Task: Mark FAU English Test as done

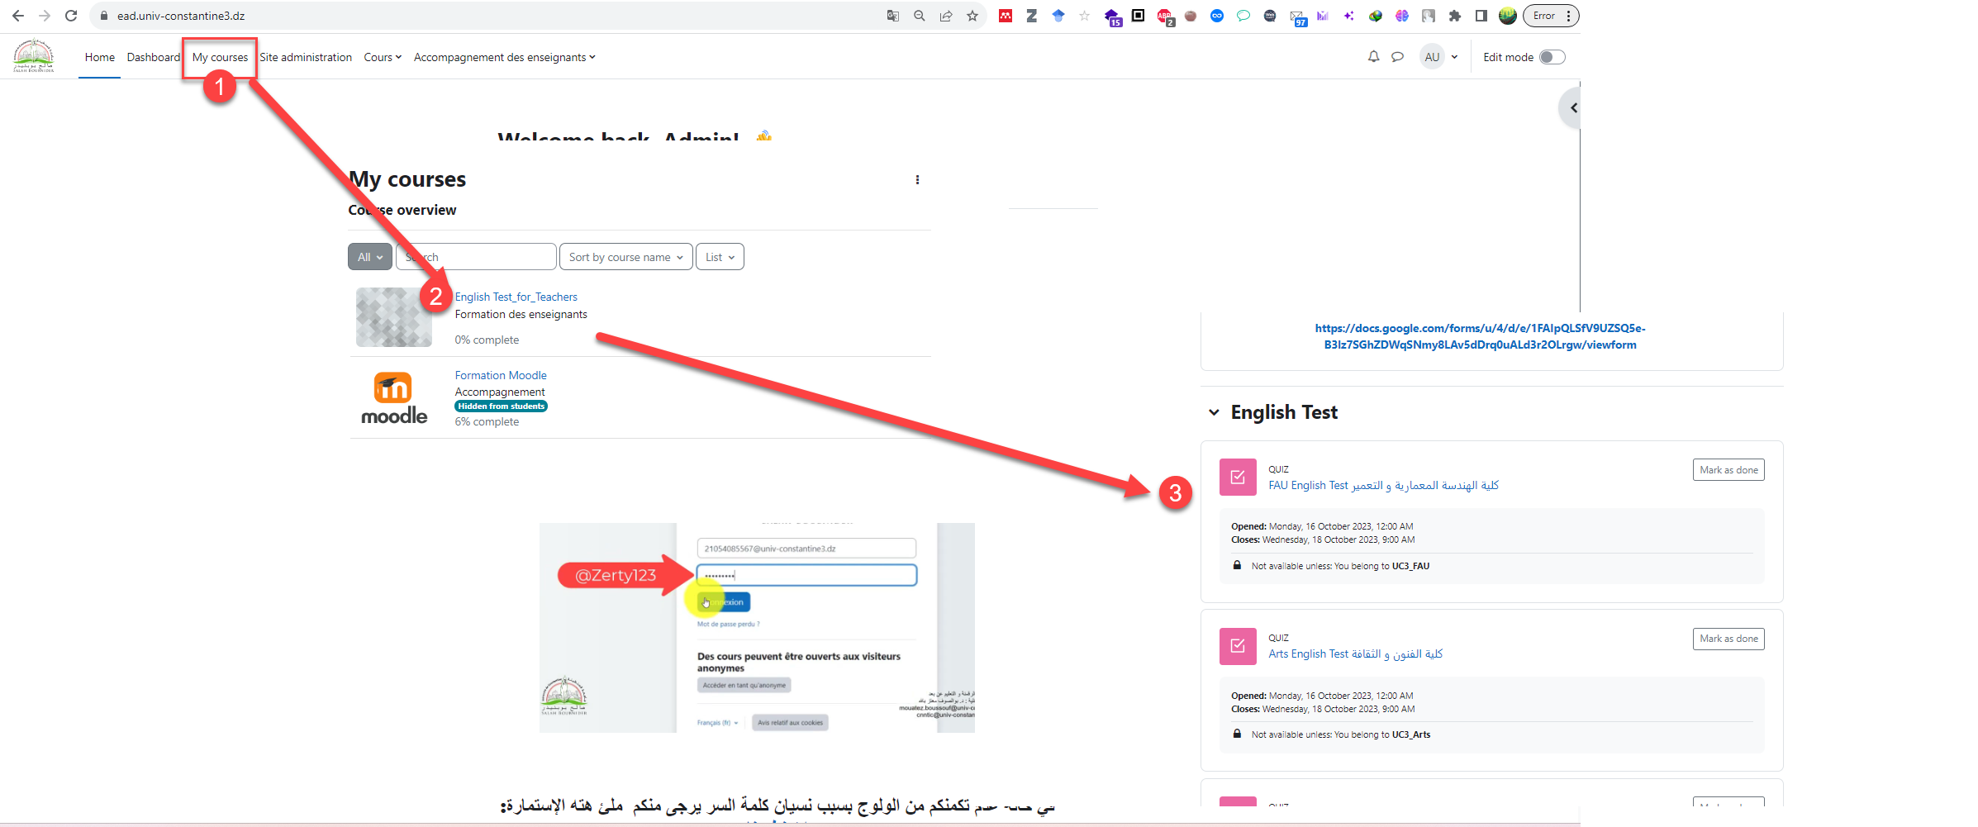Action: pos(1728,470)
